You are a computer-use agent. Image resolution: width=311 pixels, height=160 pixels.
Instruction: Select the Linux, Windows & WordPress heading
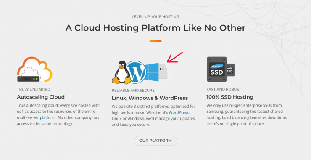pyautogui.click(x=150, y=98)
